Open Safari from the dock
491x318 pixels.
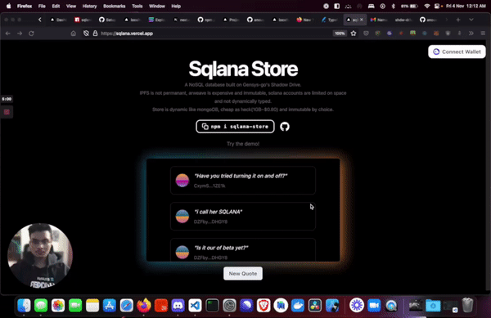[x=127, y=306]
